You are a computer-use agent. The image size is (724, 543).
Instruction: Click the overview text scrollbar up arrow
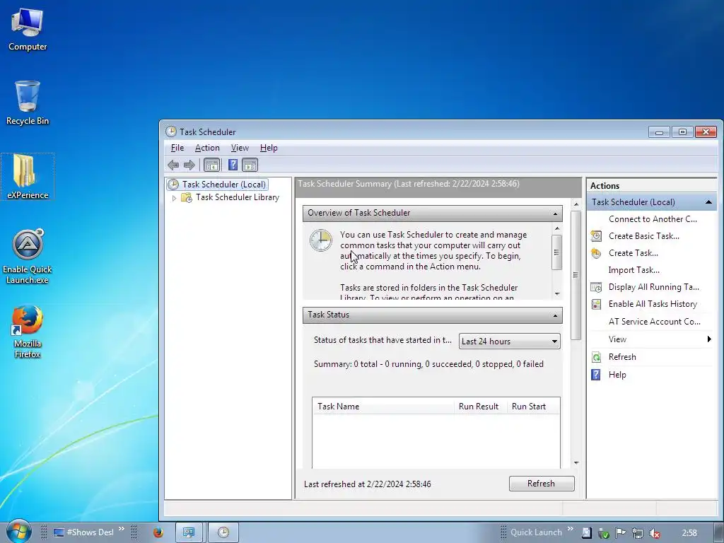pyautogui.click(x=557, y=228)
